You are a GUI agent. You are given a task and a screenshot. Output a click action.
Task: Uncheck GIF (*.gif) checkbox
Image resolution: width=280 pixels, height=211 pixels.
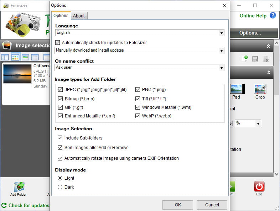60,107
